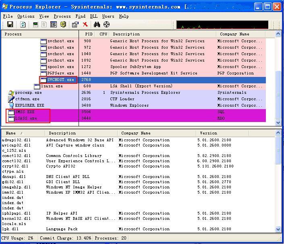This screenshot has width=284, height=244.
Task: Click the red X Kill Process icon
Action: pyautogui.click(x=85, y=25)
